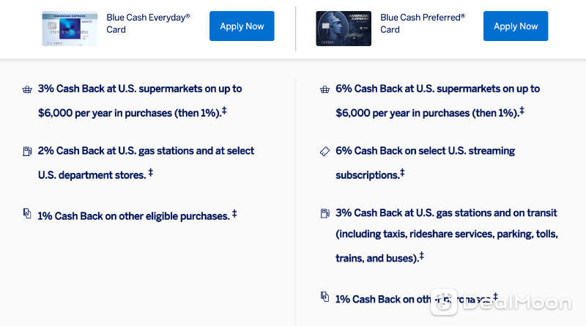
Task: Click the gas pump icon beside 2% Cash Back
Action: coord(27,151)
